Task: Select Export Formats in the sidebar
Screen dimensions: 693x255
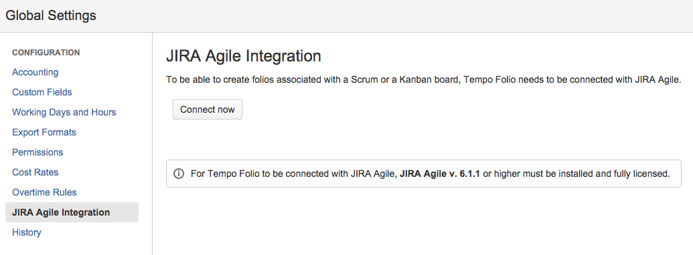Action: tap(44, 132)
